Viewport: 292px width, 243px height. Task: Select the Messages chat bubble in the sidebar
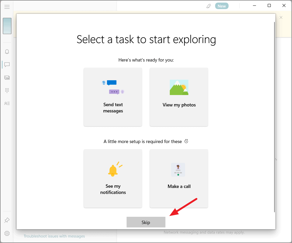click(x=7, y=64)
